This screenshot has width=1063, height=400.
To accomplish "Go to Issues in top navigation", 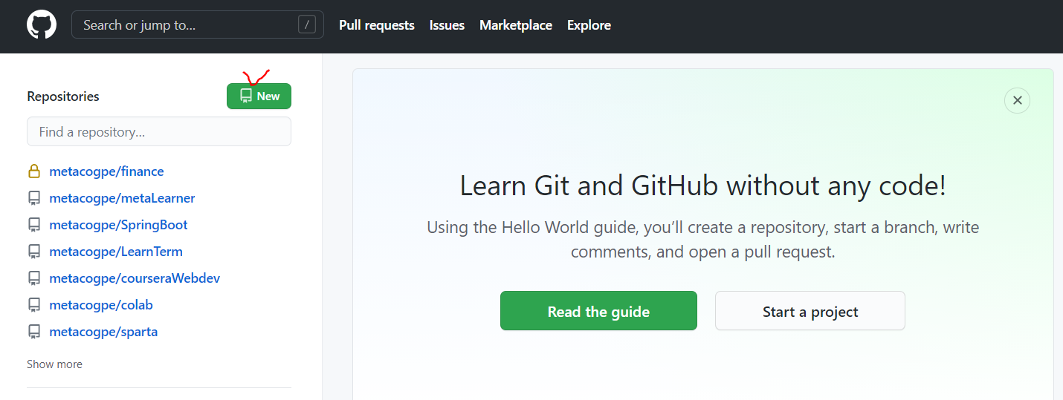I will [447, 24].
